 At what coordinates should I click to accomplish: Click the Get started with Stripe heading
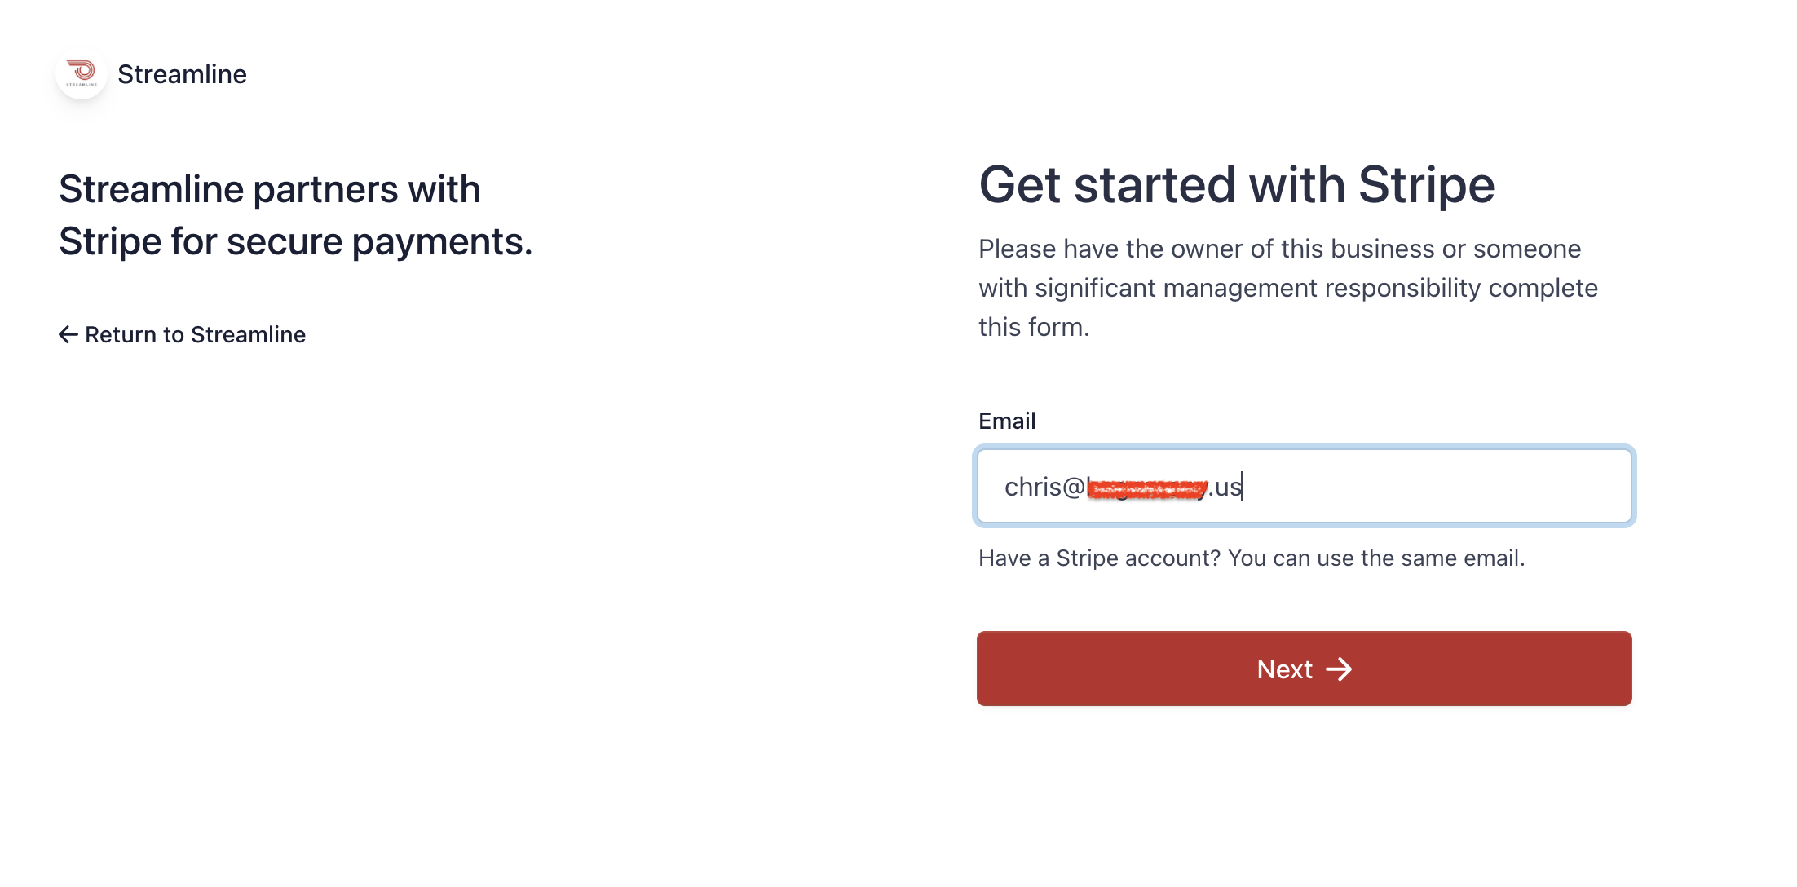[x=1237, y=184]
